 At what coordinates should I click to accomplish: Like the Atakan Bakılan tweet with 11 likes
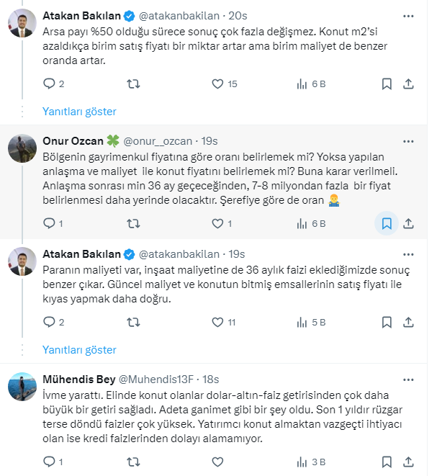(218, 323)
